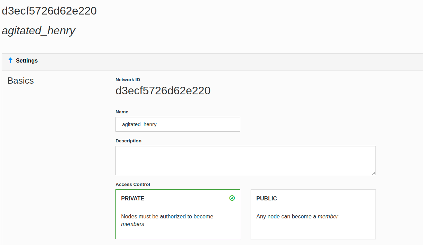Click the italic agitated_henry network title
The width and height of the screenshot is (423, 245).
38,31
